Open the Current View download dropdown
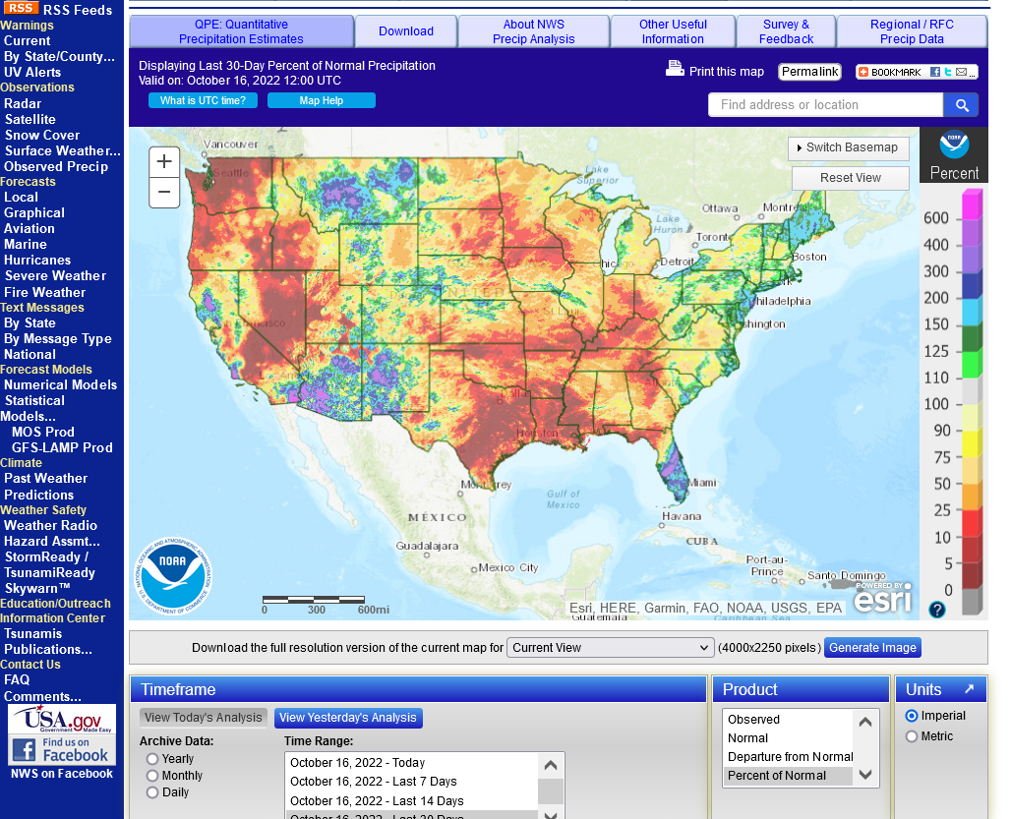Image resolution: width=1011 pixels, height=819 pixels. coord(610,648)
